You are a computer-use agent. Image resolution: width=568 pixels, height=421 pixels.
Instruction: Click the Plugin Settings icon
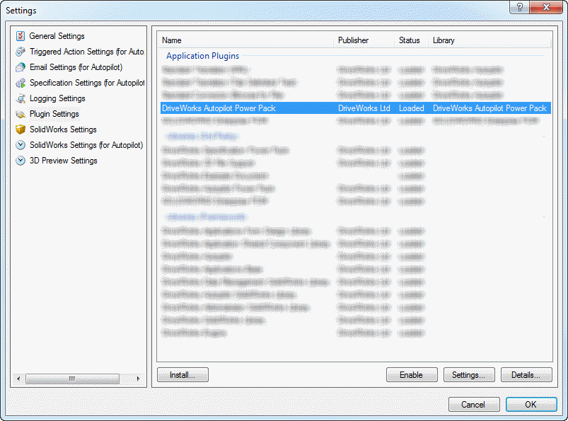click(x=21, y=114)
